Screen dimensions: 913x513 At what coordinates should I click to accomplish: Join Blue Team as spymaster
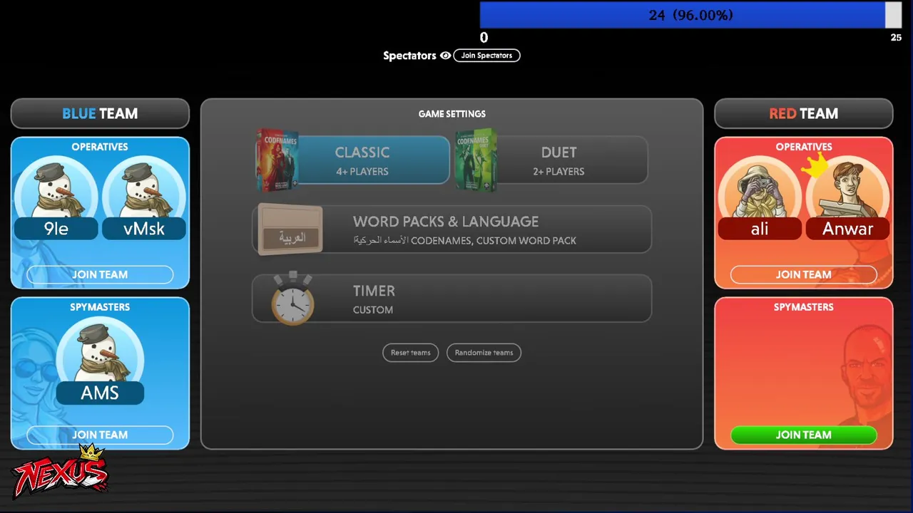tap(100, 435)
